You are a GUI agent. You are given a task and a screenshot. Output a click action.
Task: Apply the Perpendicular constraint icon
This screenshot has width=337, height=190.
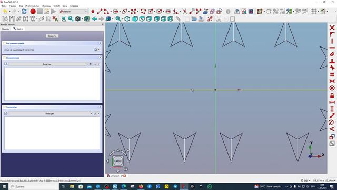tap(332, 61)
